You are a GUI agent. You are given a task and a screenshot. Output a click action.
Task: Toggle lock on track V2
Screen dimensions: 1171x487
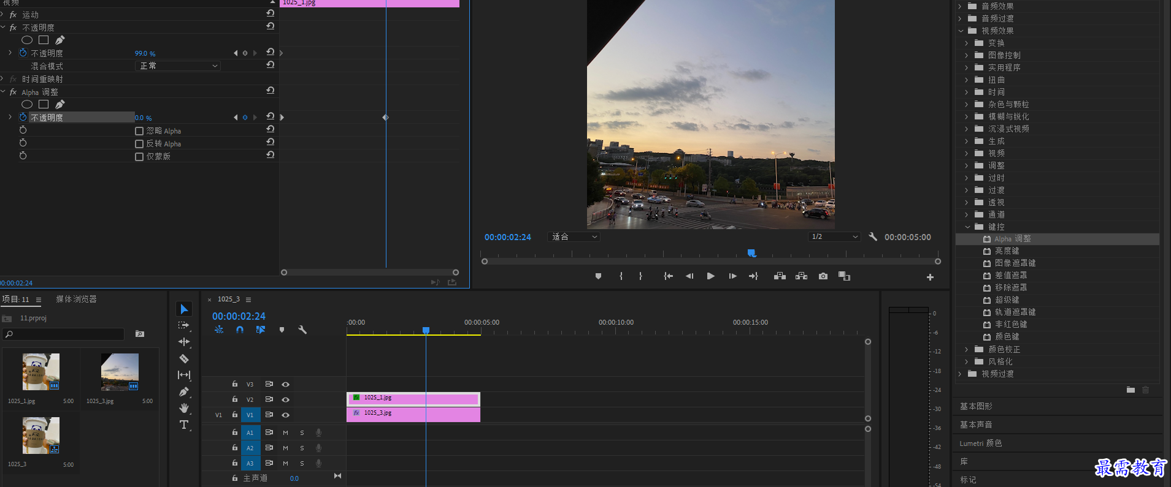[234, 399]
